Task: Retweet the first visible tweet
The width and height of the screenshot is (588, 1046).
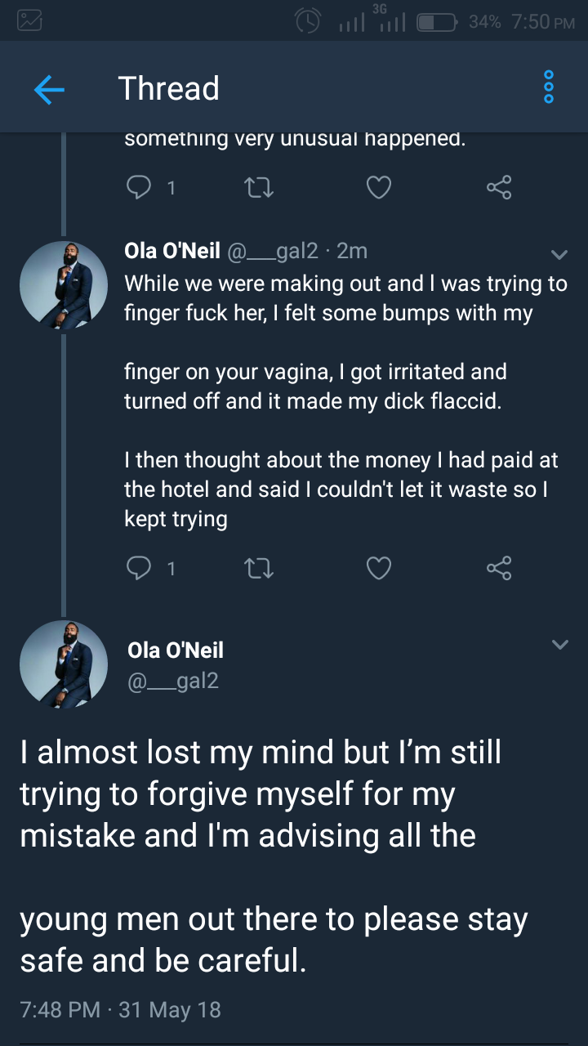Action: 259,189
